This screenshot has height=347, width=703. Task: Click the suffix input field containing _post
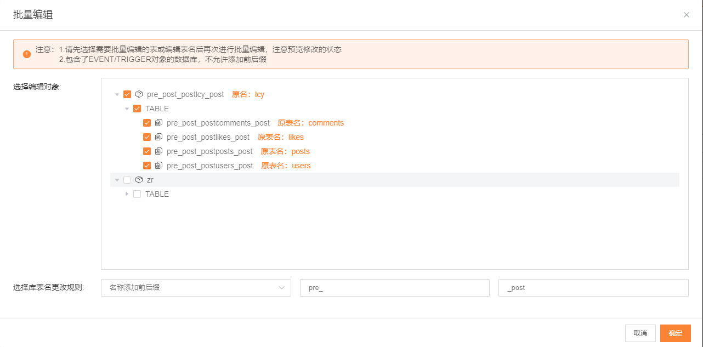593,288
